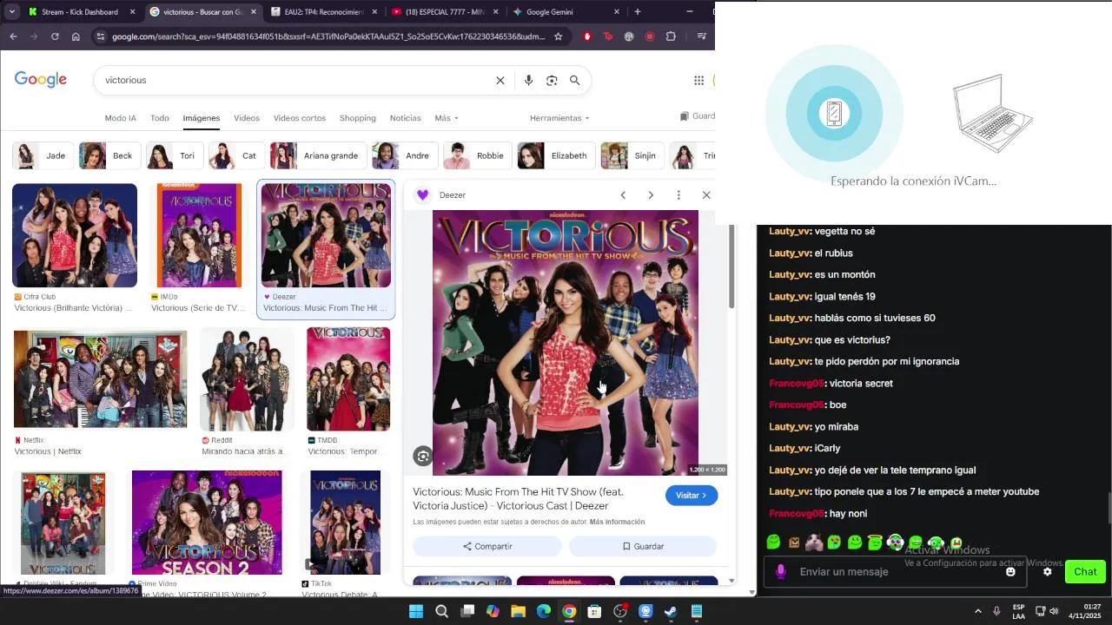Focus the Enviar un mensaje input
Image resolution: width=1112 pixels, height=625 pixels.
(895, 571)
